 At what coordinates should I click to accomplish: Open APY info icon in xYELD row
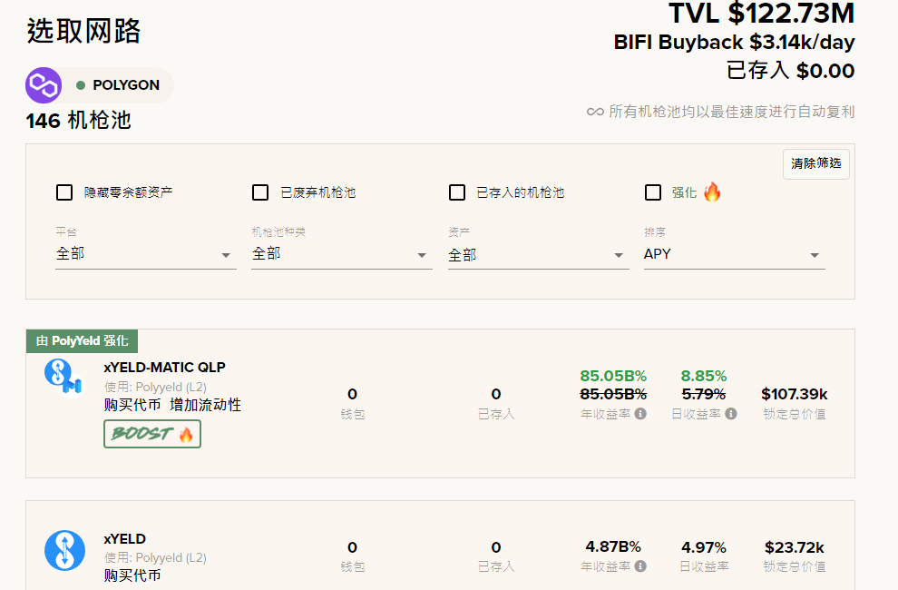pos(641,565)
